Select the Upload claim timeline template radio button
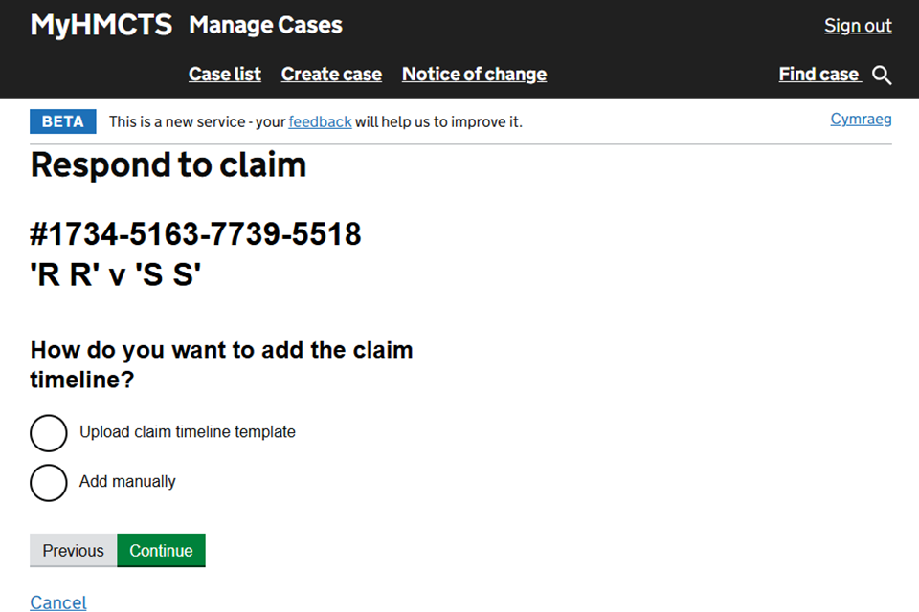This screenshot has width=919, height=612. pos(49,432)
